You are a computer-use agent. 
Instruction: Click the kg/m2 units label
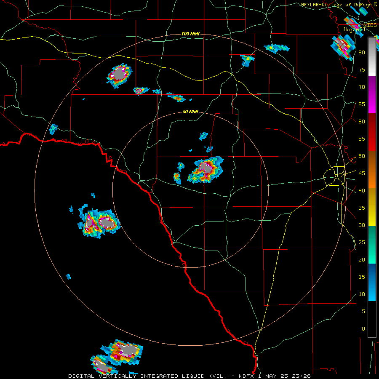[x=354, y=29]
